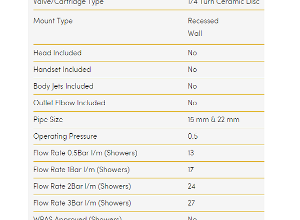Click the Body Jets Included label

pos(63,86)
